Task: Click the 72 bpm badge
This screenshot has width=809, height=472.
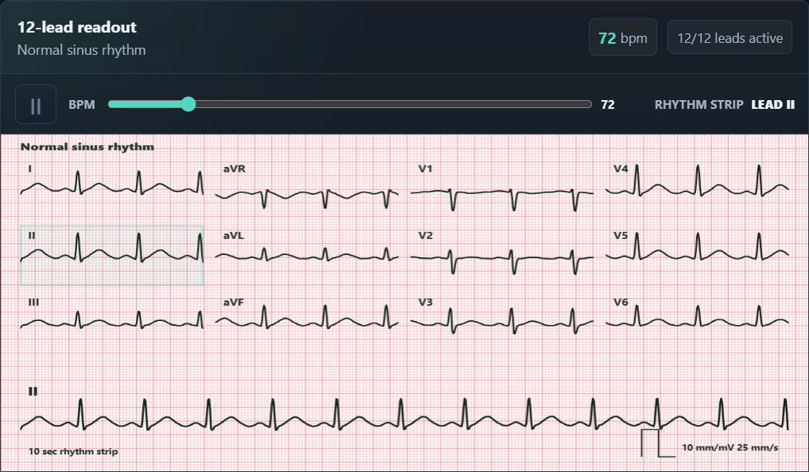Action: point(623,37)
